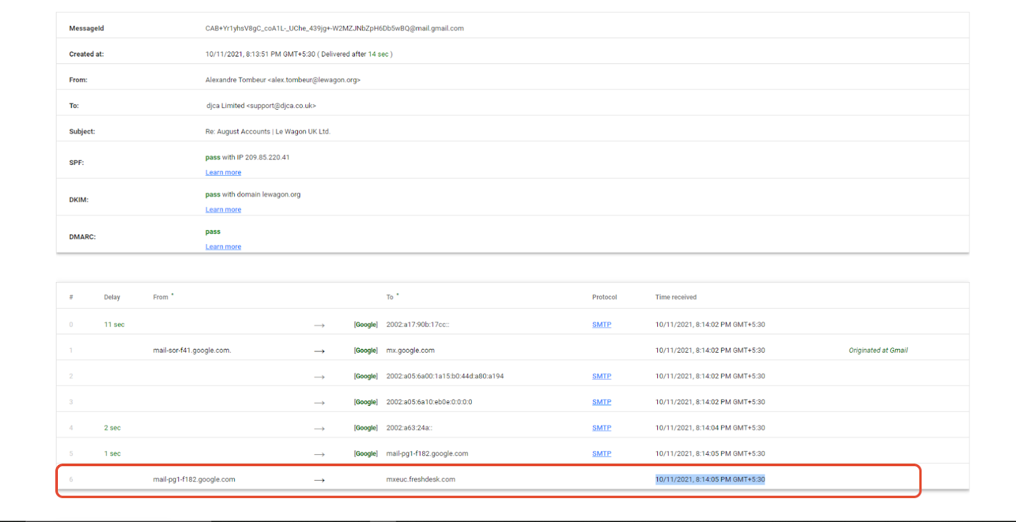Click the 2 sec delay value

pos(112,428)
